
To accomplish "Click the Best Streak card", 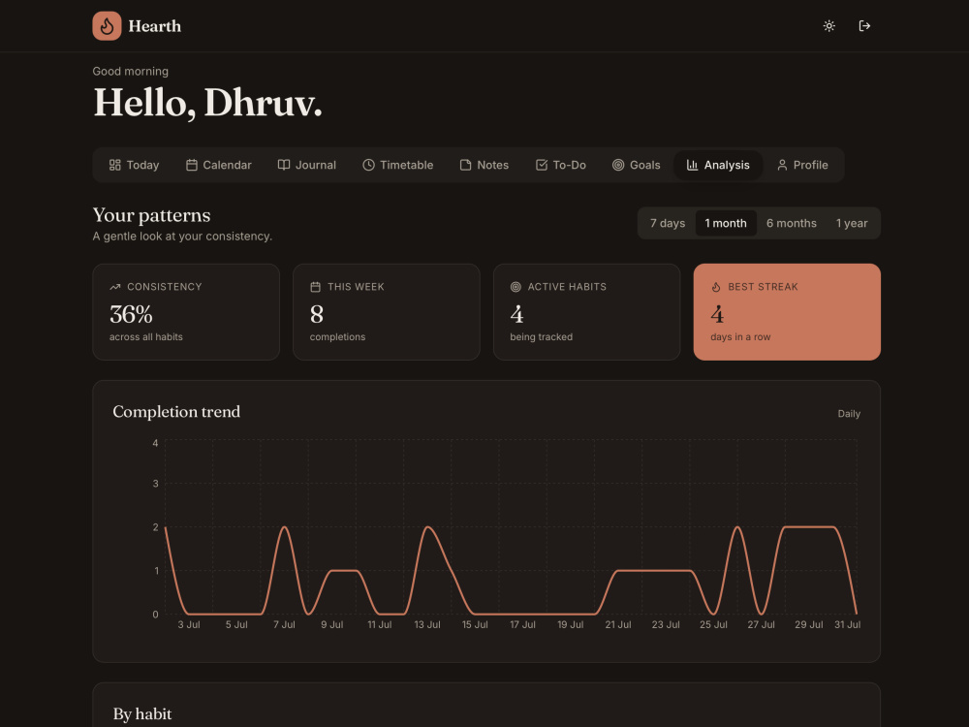I will (x=787, y=312).
